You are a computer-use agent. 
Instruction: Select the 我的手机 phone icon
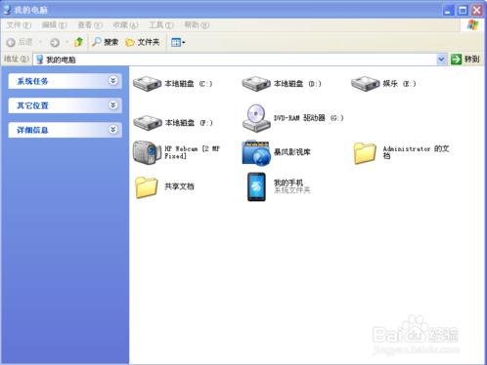(x=256, y=186)
